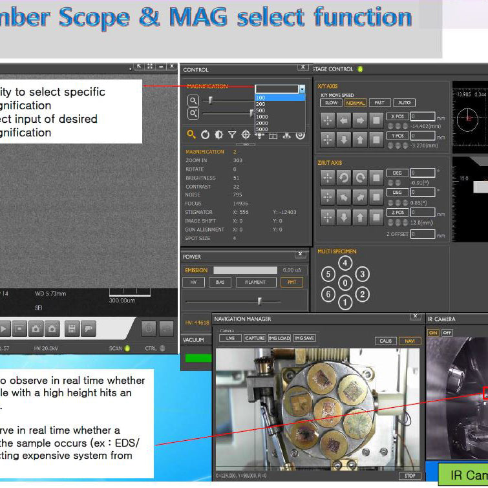Image resolution: width=488 pixels, height=488 pixels.
Task: Set X/Y move speed to SLOW
Action: 331,102
